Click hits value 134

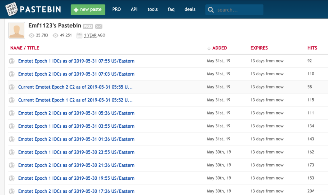(x=311, y=126)
